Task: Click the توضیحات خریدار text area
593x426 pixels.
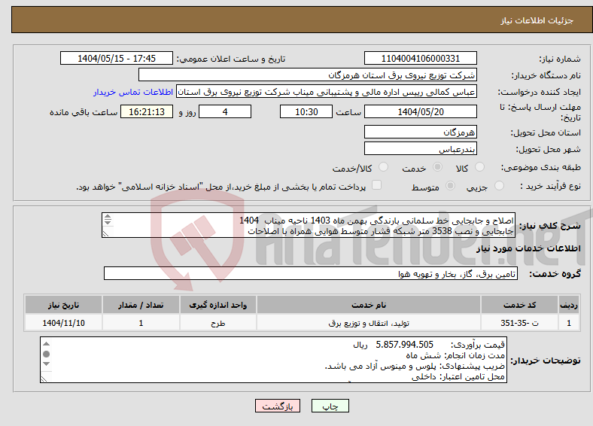Action: (273, 360)
